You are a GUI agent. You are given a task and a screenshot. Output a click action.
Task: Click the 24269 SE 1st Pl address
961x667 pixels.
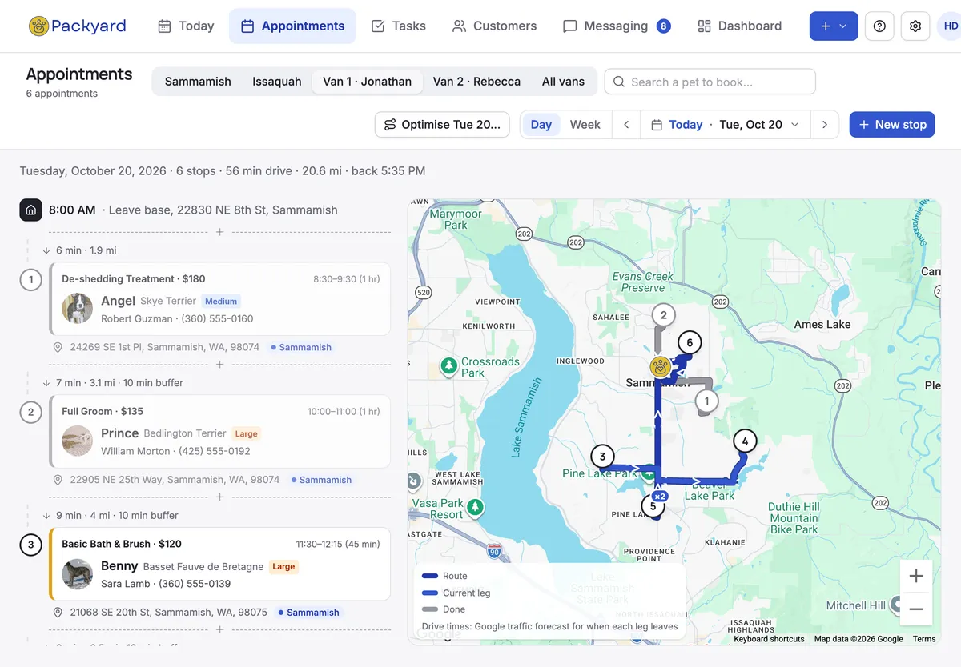click(165, 348)
